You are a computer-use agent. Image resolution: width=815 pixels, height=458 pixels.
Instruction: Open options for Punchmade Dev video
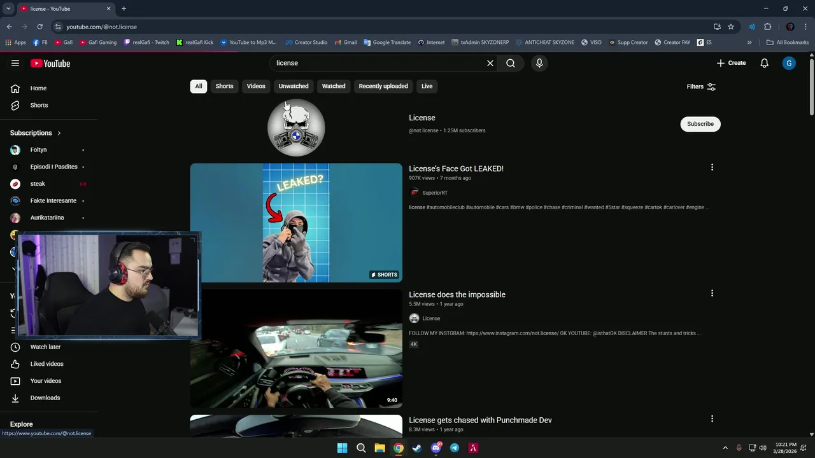click(712, 419)
